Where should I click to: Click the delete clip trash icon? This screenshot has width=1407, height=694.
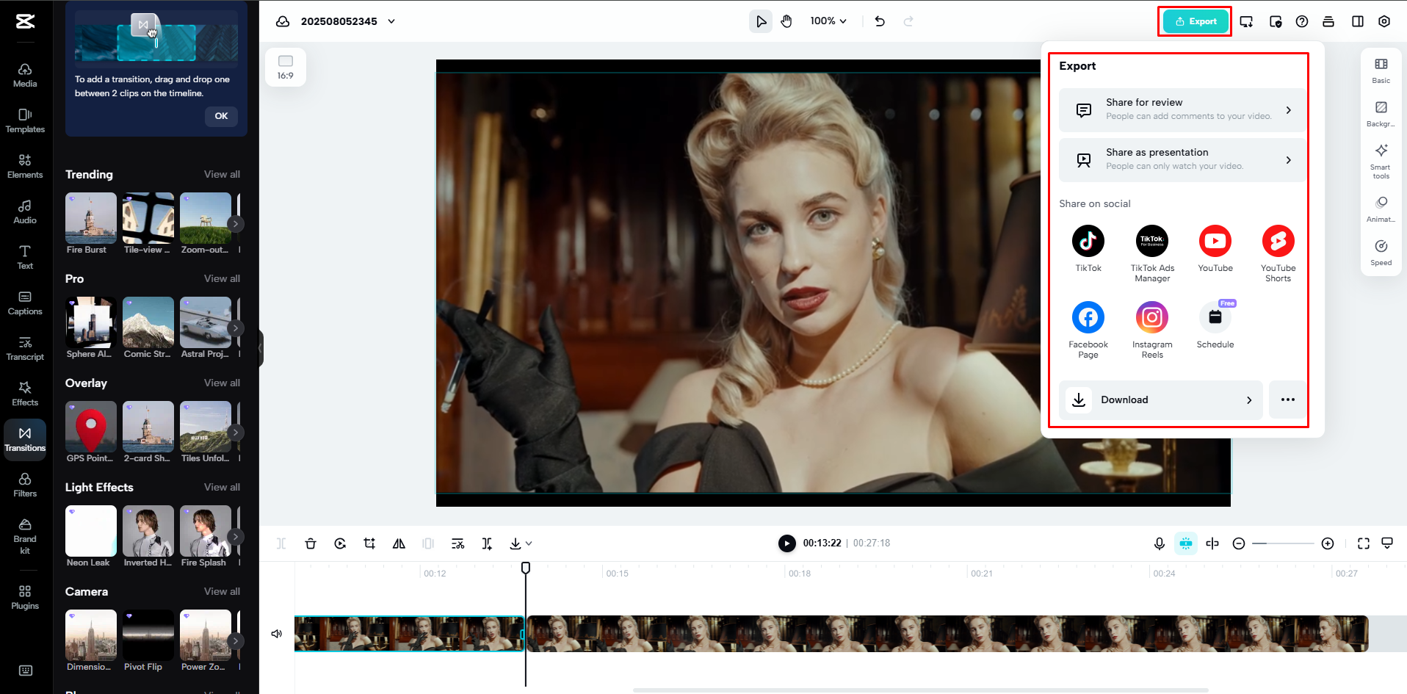311,543
